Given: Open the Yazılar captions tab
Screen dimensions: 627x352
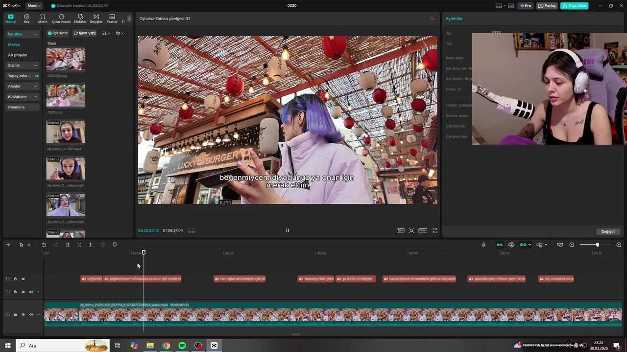Looking at the screenshot, I should click(x=112, y=19).
